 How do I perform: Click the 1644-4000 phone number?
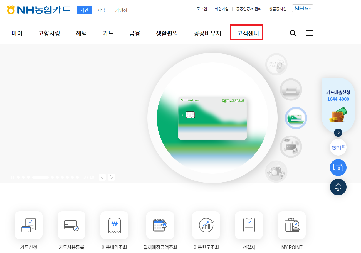338,99
